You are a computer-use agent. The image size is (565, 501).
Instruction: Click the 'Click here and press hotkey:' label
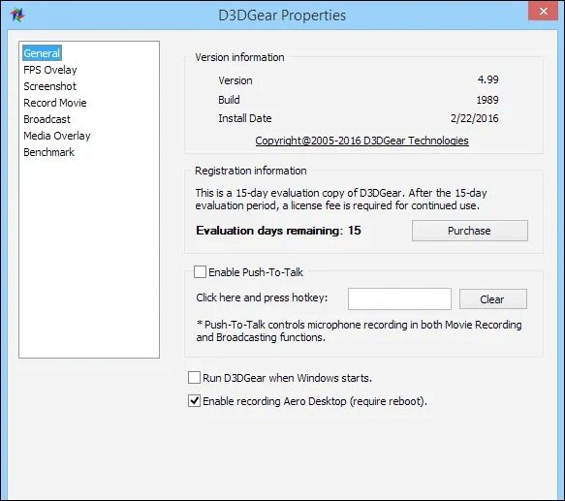point(262,297)
